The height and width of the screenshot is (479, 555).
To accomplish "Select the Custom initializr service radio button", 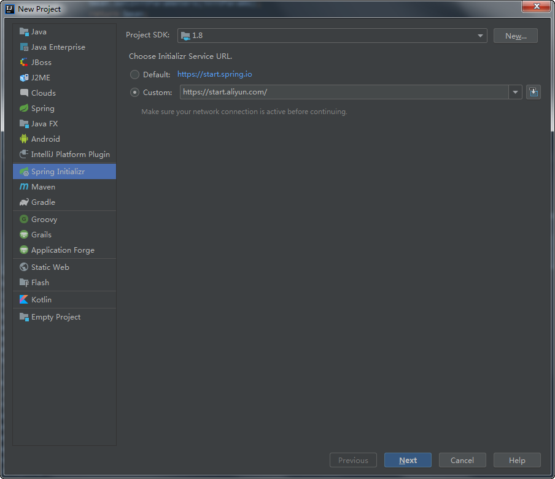I will click(134, 92).
